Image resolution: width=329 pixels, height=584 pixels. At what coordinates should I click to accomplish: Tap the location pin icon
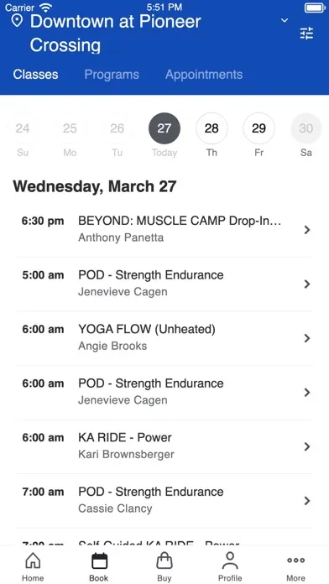17,21
